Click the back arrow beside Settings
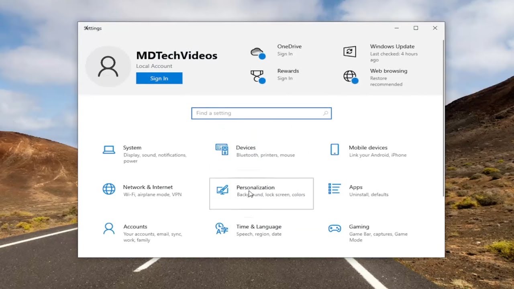 [x=86, y=28]
